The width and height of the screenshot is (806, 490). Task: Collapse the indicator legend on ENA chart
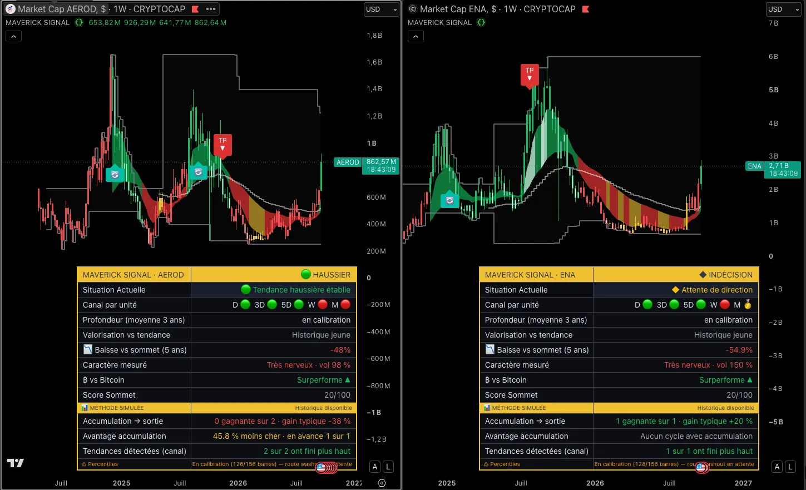click(416, 37)
